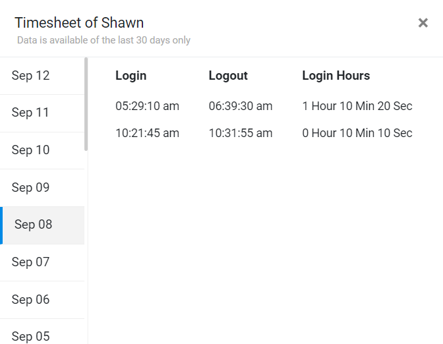Click the 10:21:45 am login entry

[147, 133]
